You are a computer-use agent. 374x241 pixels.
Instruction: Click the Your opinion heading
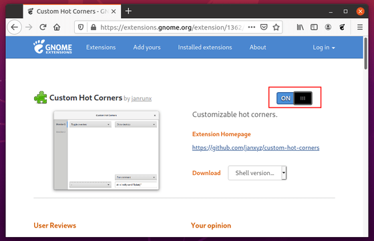pos(211,226)
